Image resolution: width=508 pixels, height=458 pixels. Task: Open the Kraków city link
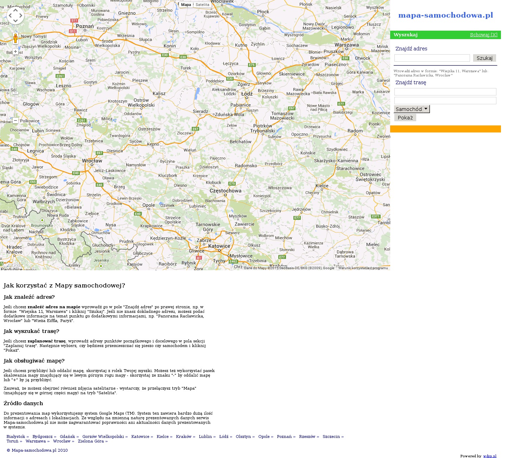click(x=184, y=437)
